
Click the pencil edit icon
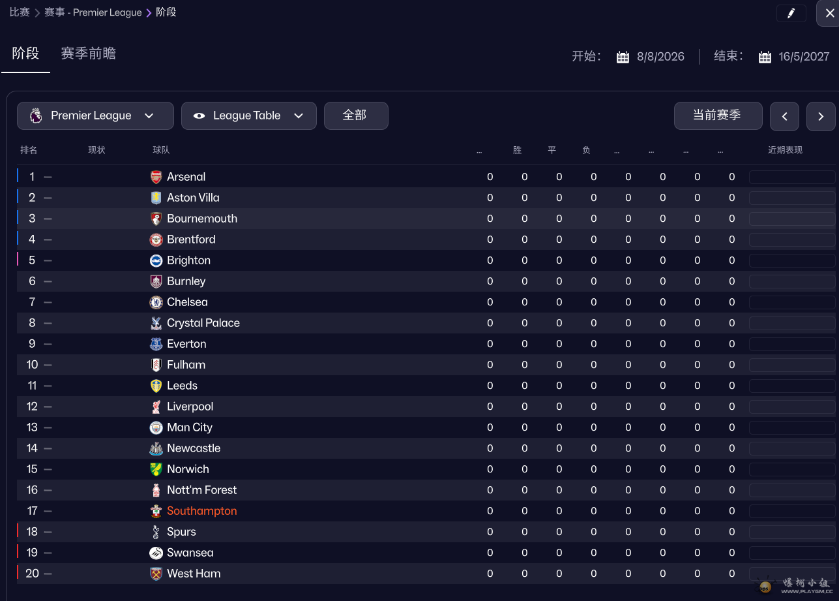click(x=791, y=14)
